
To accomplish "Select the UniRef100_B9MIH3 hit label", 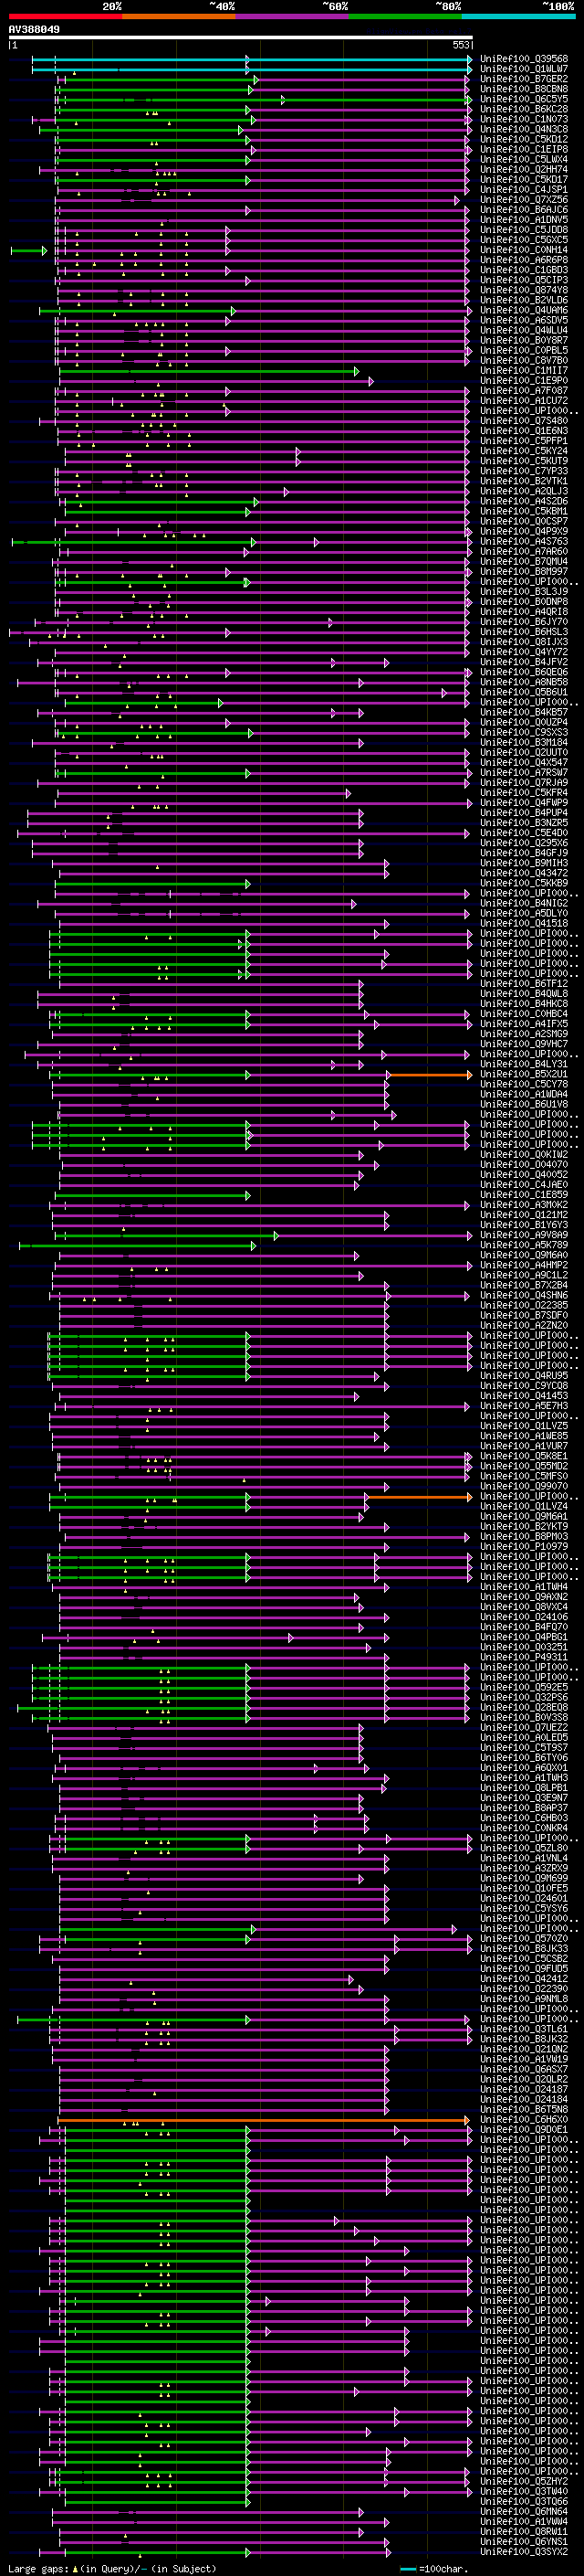I will pos(523,863).
